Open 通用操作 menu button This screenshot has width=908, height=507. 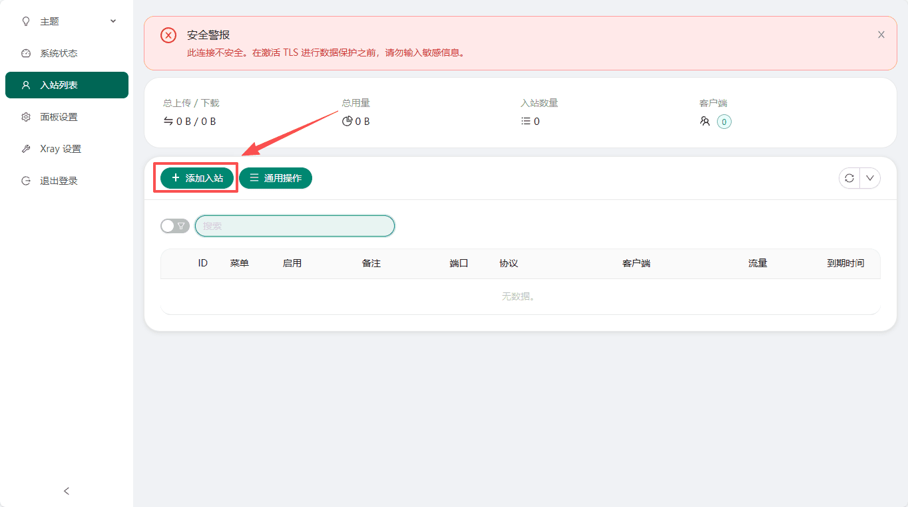pyautogui.click(x=276, y=178)
